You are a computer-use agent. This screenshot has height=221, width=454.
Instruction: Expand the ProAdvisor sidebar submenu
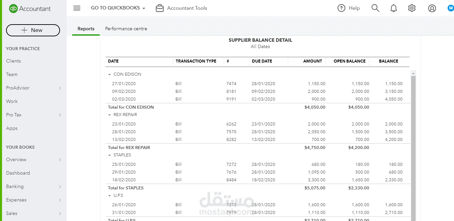60,88
